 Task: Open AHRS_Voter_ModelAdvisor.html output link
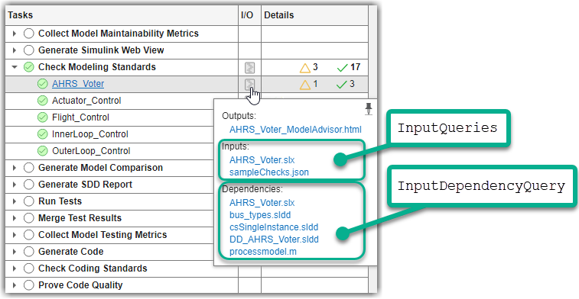(295, 130)
